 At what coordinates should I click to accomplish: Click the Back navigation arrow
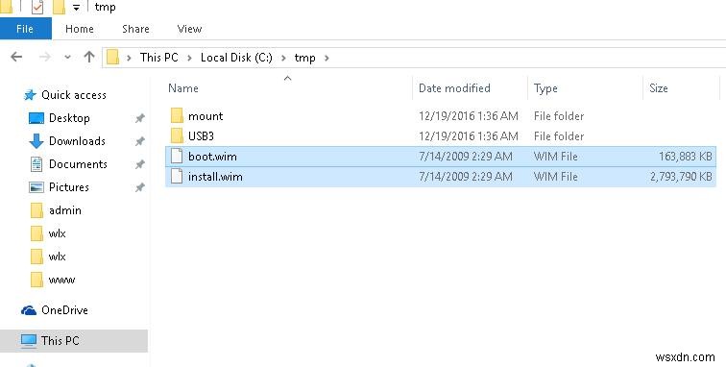16,57
